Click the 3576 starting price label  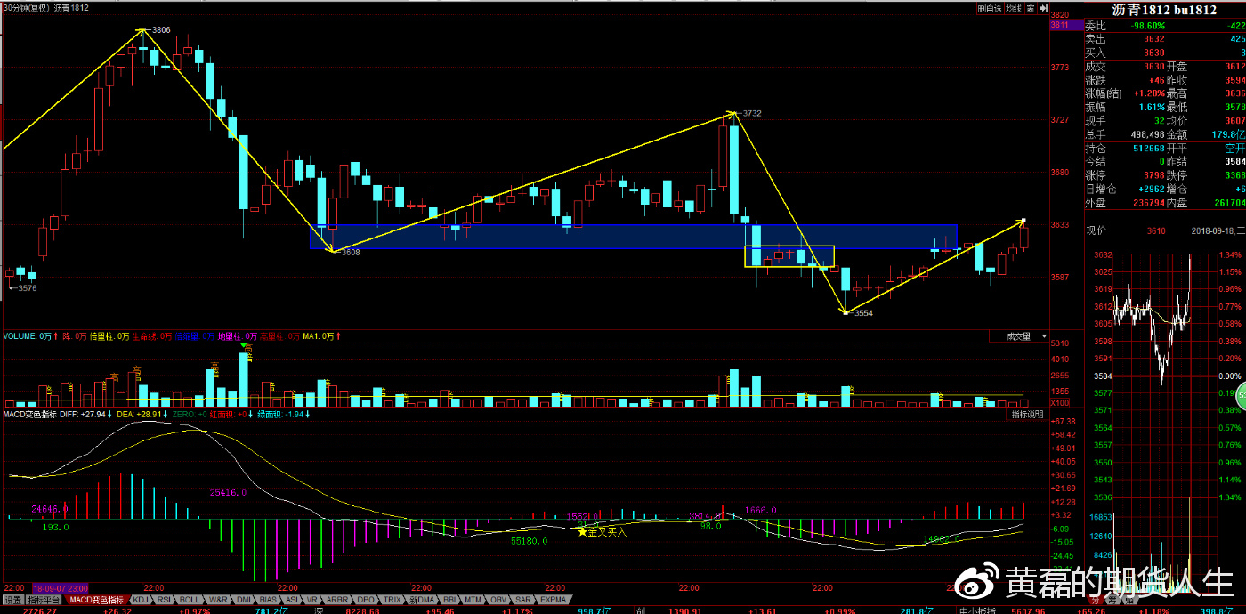[27, 287]
